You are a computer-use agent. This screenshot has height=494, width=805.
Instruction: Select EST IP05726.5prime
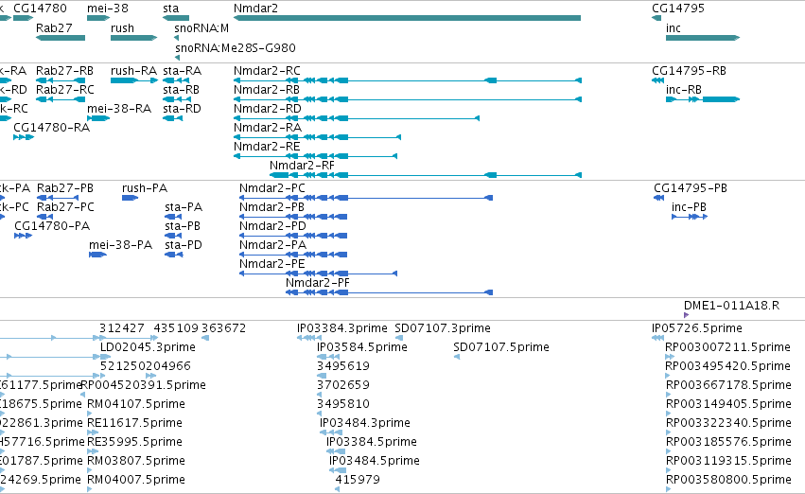(x=657, y=338)
